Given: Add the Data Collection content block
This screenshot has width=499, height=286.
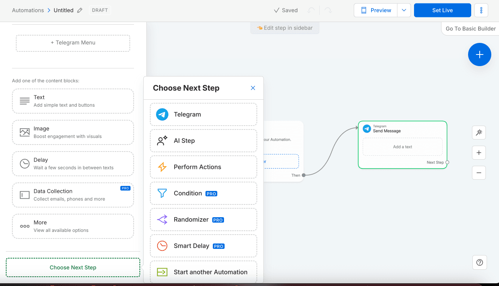Looking at the screenshot, I should 73,195.
